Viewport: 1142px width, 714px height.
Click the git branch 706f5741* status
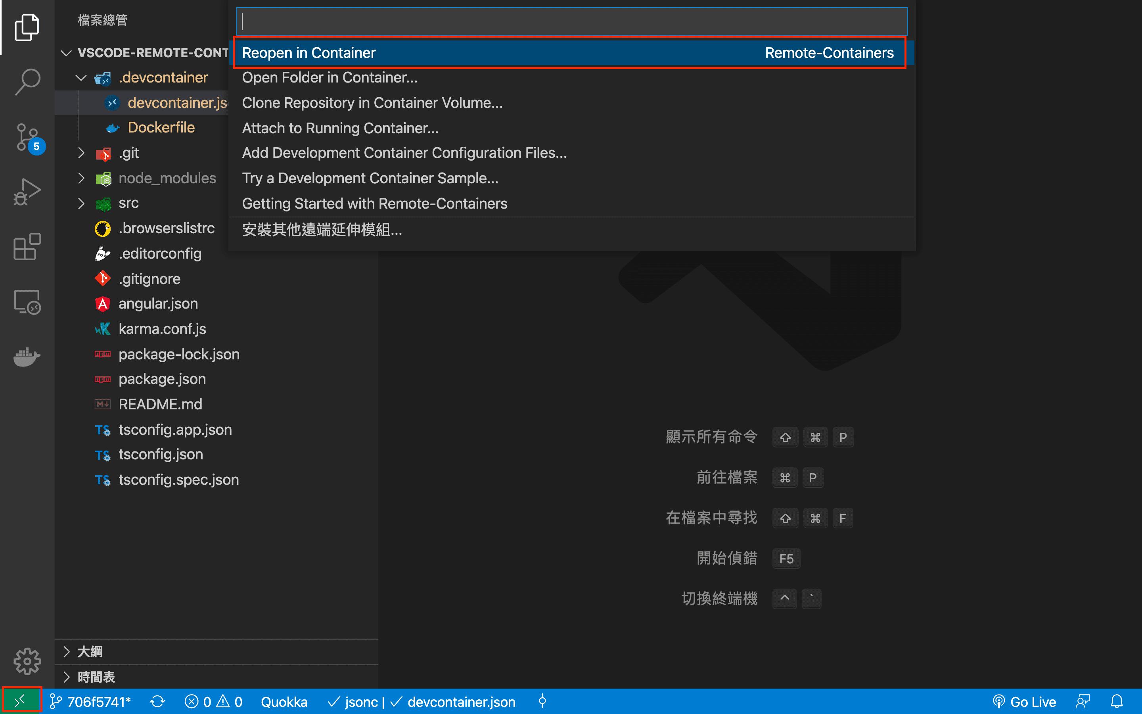90,702
